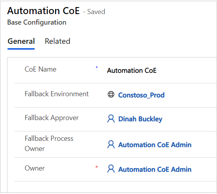The image size is (217, 194).
Task: Open the Constoso_Prod environment link
Action: pyautogui.click(x=141, y=95)
